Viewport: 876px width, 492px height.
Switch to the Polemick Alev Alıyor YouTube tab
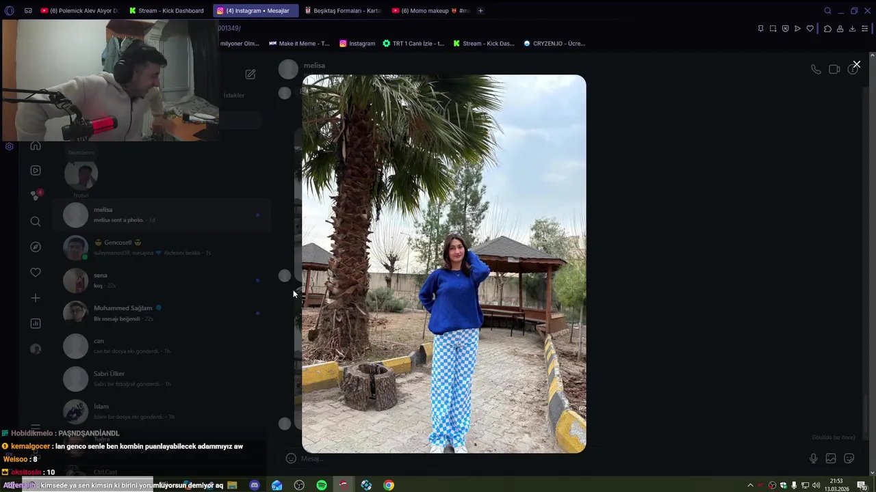click(x=79, y=11)
